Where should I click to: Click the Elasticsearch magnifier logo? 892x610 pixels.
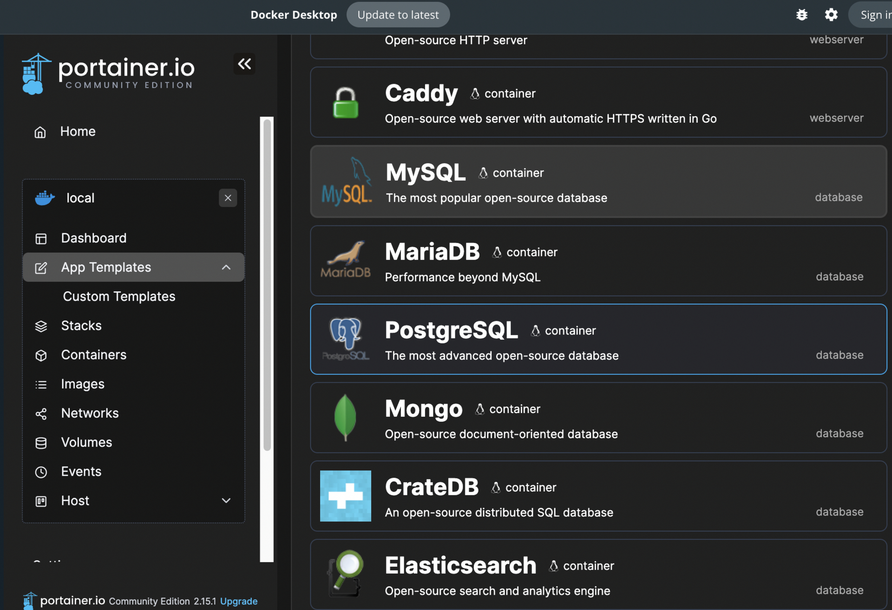tap(346, 573)
